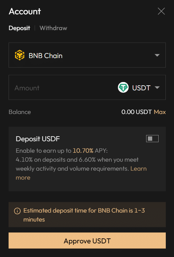
Task: Switch to the Withdraw tab
Action: coord(53,28)
